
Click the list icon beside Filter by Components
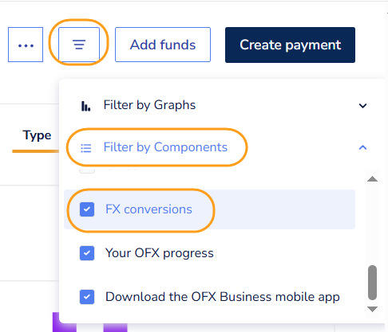pos(86,148)
